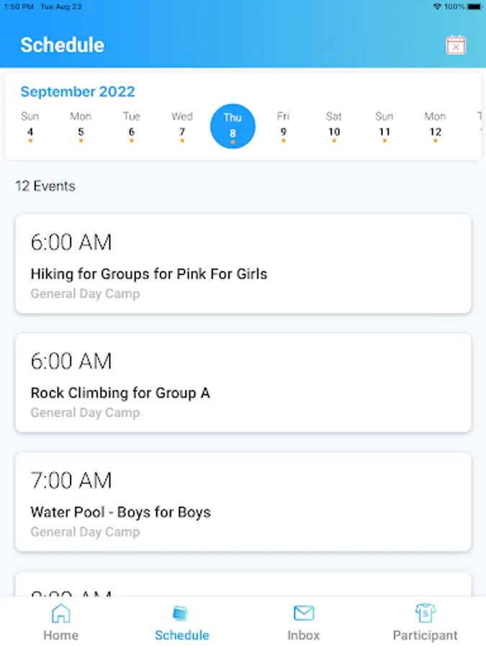Select Friday 9 in date strip
The height and width of the screenshot is (648, 486).
coord(283,125)
